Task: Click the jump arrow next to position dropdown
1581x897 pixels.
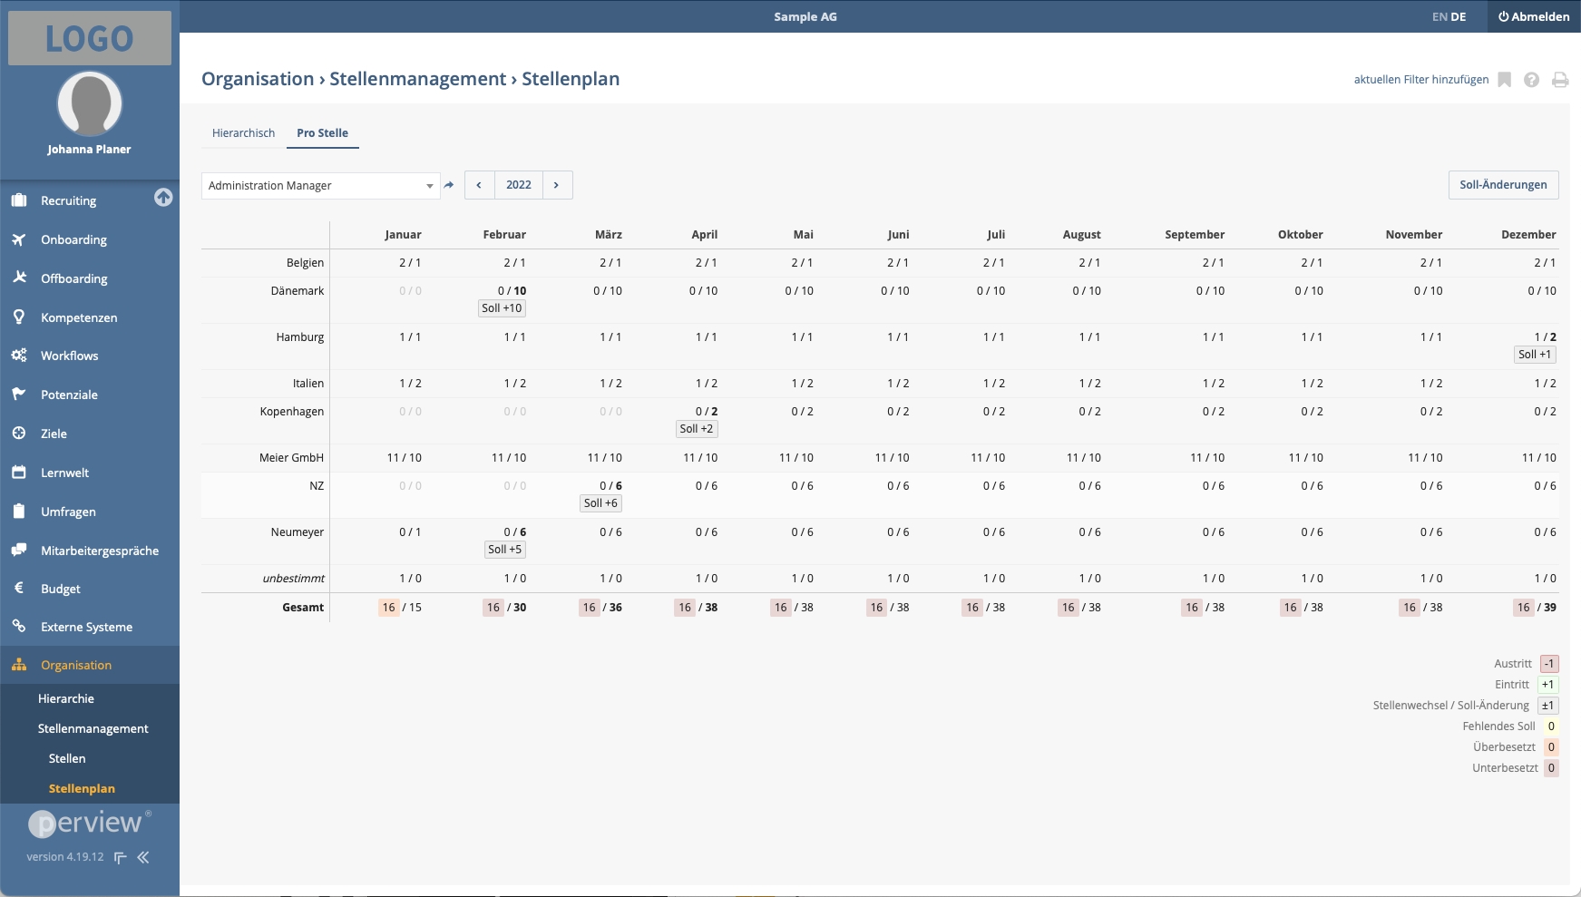Action: [449, 185]
